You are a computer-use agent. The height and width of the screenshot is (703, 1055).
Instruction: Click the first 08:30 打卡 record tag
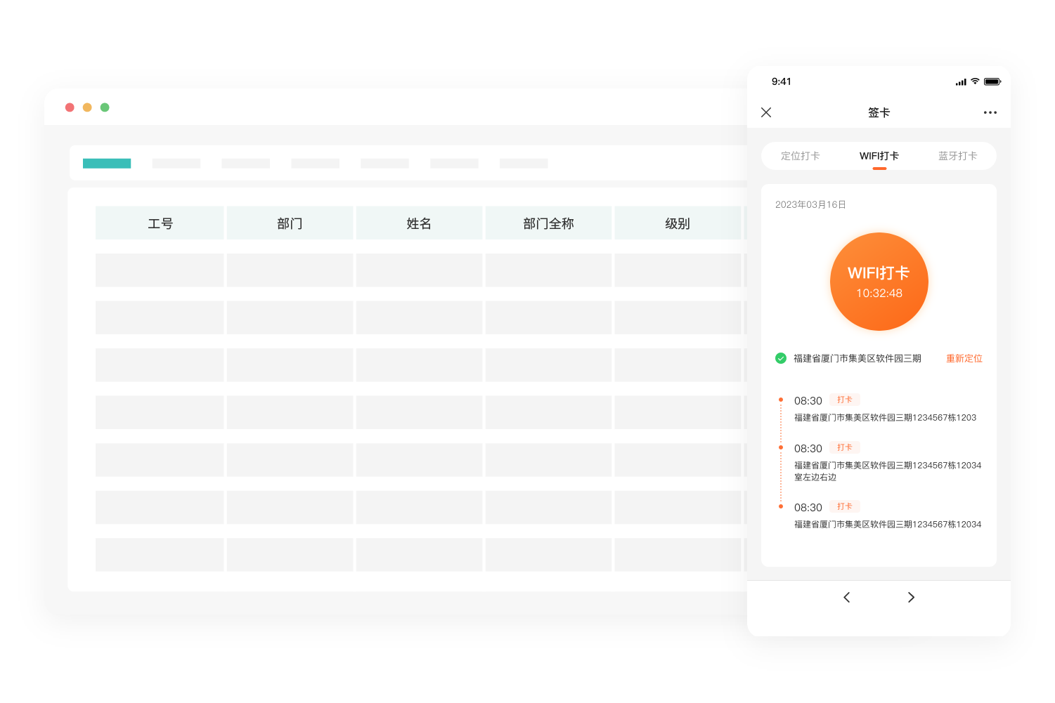pos(844,400)
